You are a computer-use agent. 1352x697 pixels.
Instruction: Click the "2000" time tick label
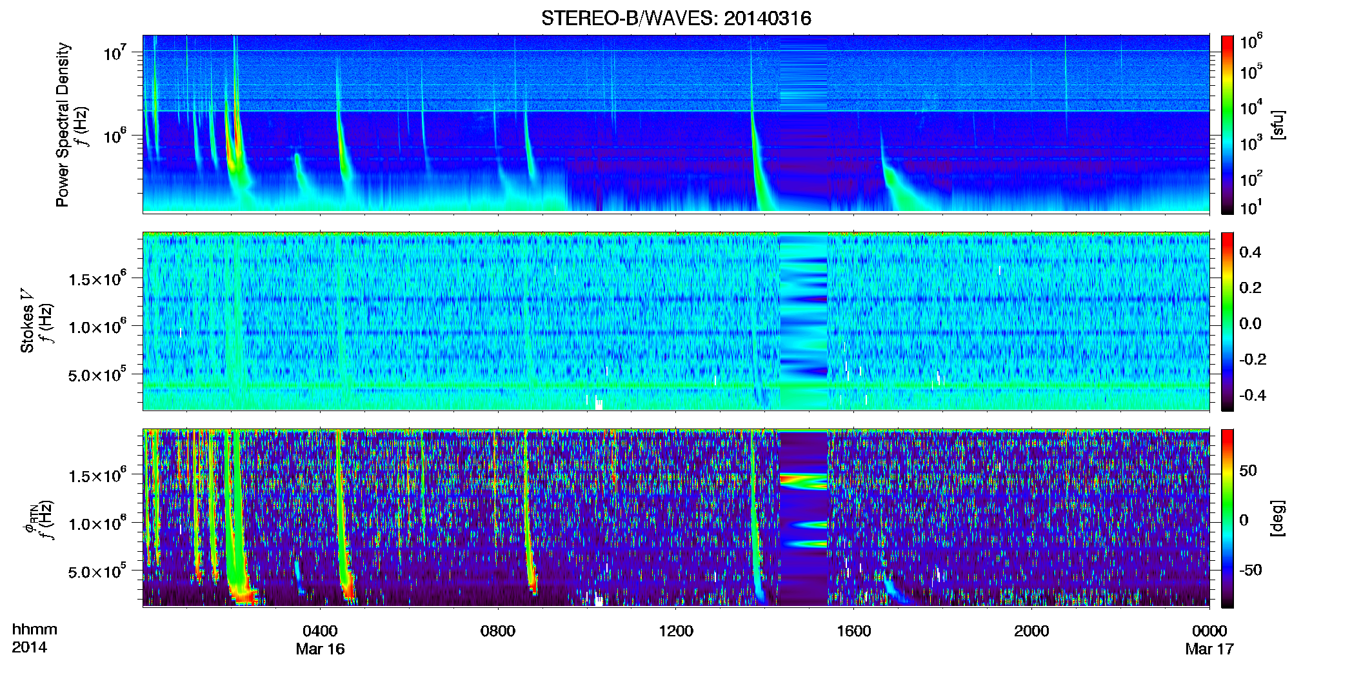[1031, 631]
